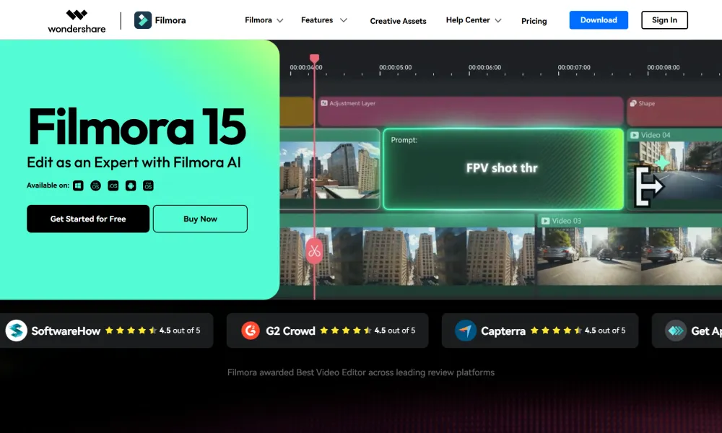Click the Wondershare logo icon
Viewport: 722px width, 433px height.
pyautogui.click(x=76, y=16)
